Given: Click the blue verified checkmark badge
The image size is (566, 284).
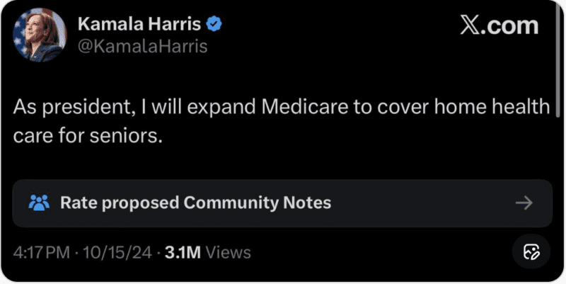Looking at the screenshot, I should pyautogui.click(x=214, y=24).
